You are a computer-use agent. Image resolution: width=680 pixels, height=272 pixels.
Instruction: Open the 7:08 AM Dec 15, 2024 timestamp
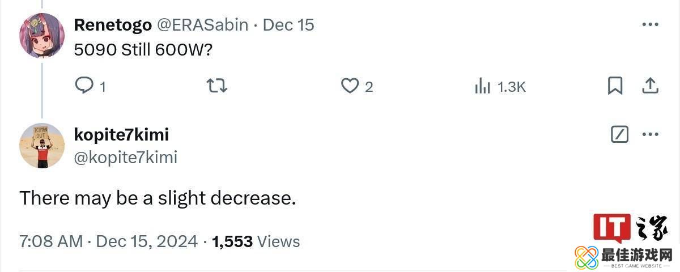[x=108, y=241]
